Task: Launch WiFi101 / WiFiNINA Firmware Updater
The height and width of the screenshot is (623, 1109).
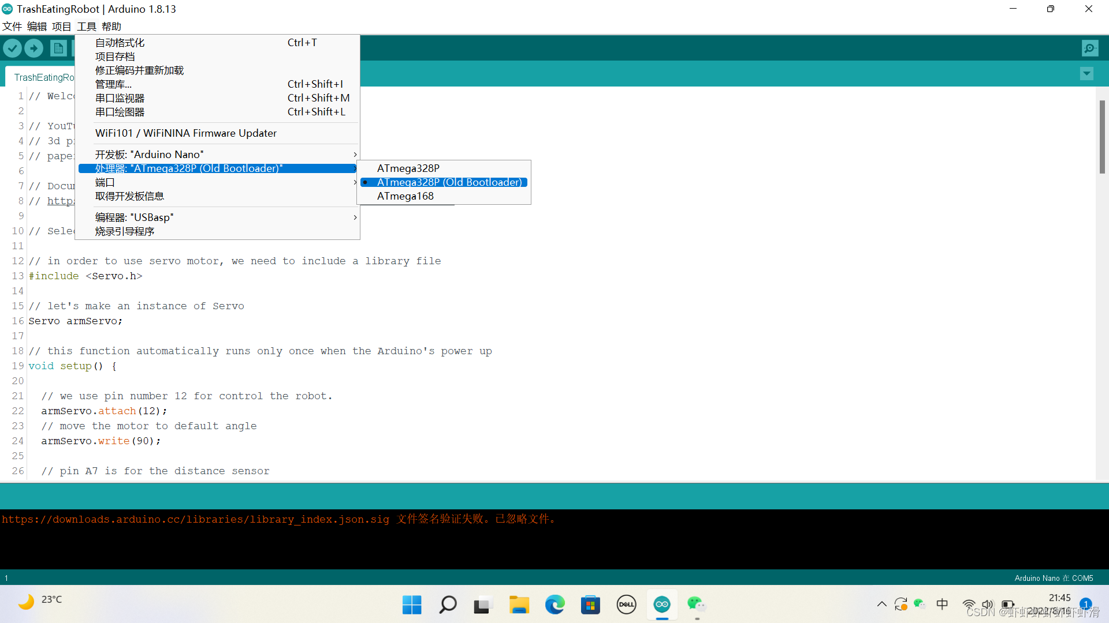Action: pyautogui.click(x=218, y=133)
